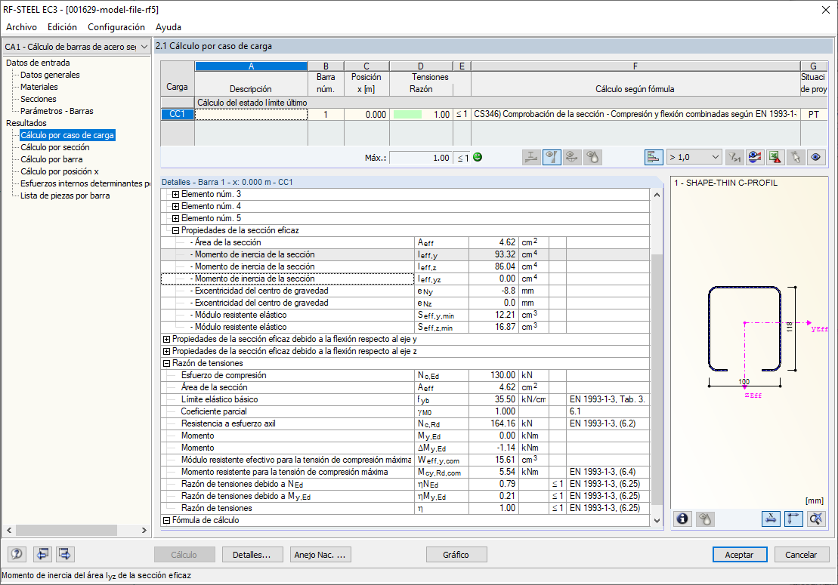
Task: Go to next window with right-arrow icon
Action: coord(65,554)
